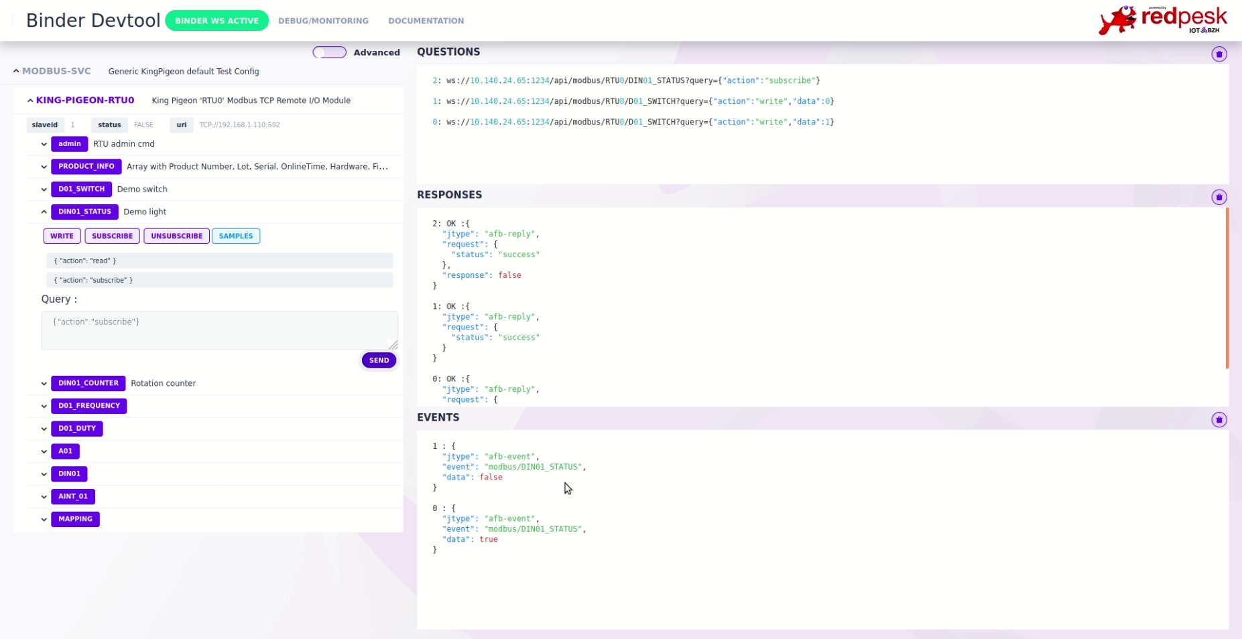Screen dimensions: 1242x639
Task: Collapse the KING-PIGEON-RTU0 module
Action: (x=30, y=100)
